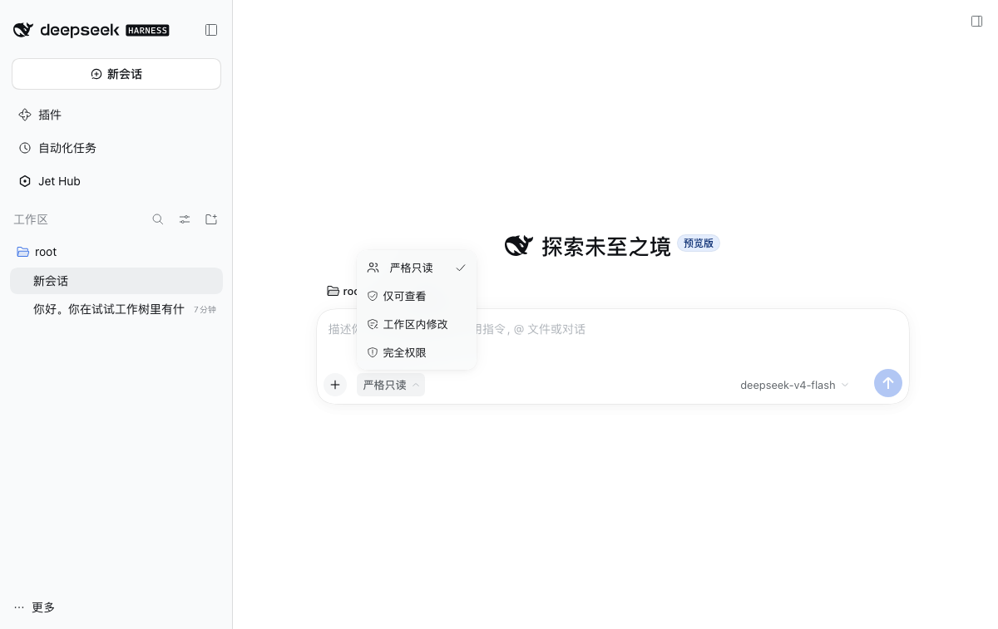Click the 预览版 badge
The image size is (998, 629).
point(699,243)
